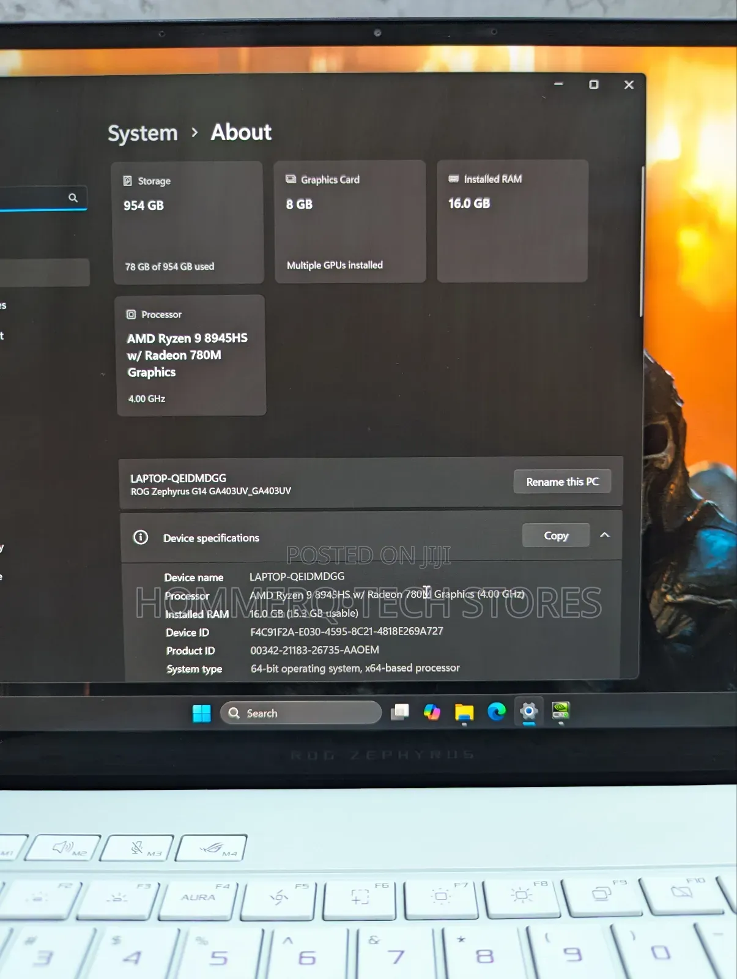Open Task View from taskbar
This screenshot has height=979, width=737.
tap(400, 712)
